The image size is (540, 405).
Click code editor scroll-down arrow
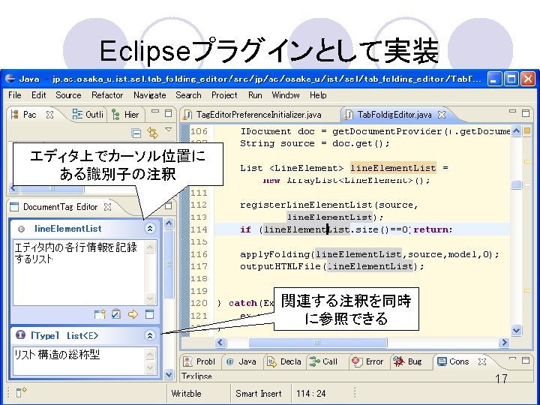click(x=516, y=330)
